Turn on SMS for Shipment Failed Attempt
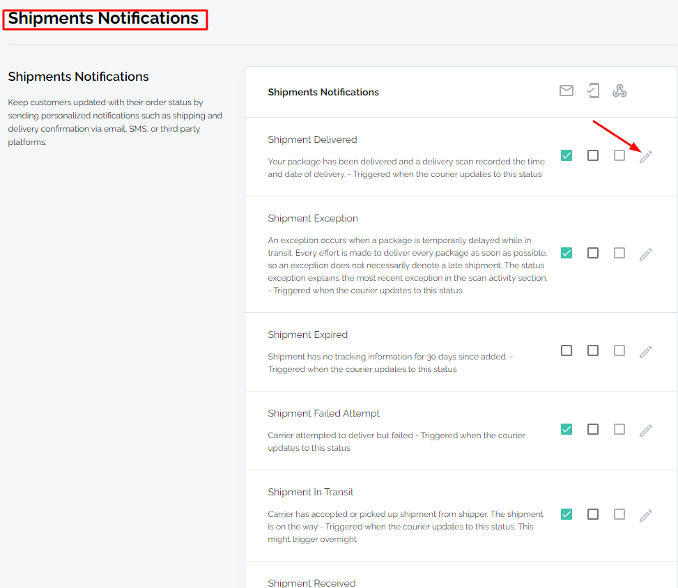The height and width of the screenshot is (588, 678). [x=593, y=429]
